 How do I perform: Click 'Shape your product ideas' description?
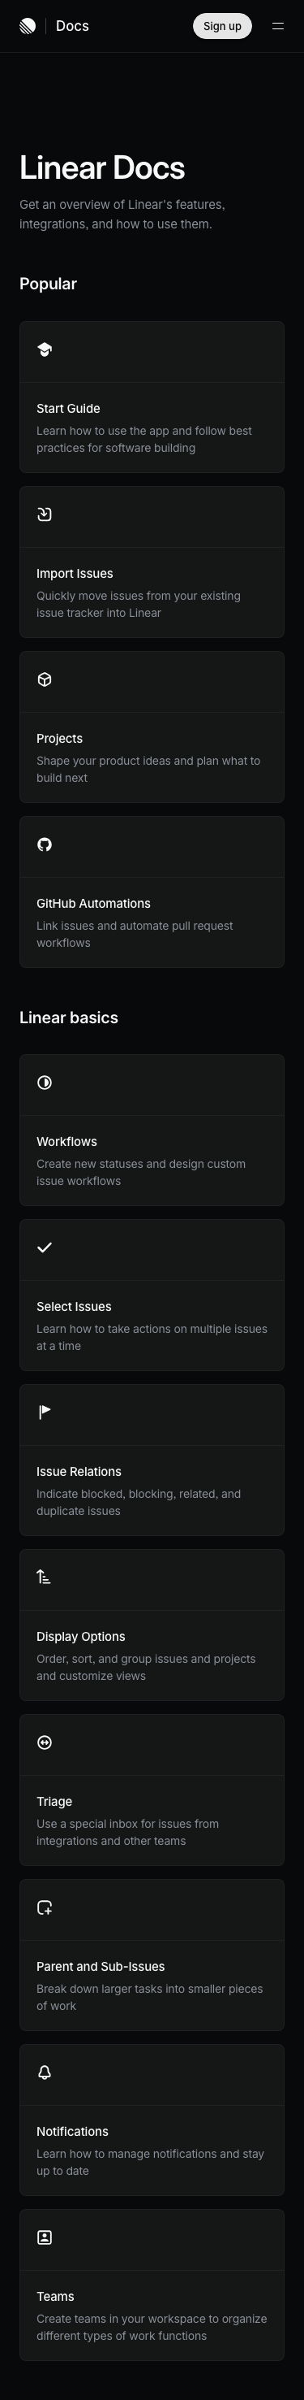pos(148,770)
